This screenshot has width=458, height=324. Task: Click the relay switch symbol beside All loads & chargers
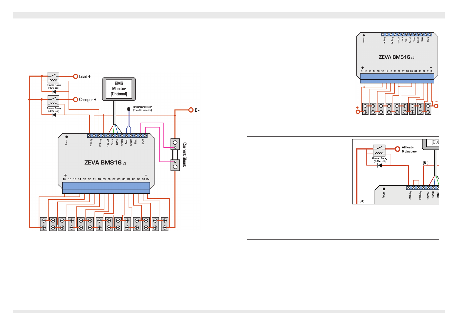(379, 150)
